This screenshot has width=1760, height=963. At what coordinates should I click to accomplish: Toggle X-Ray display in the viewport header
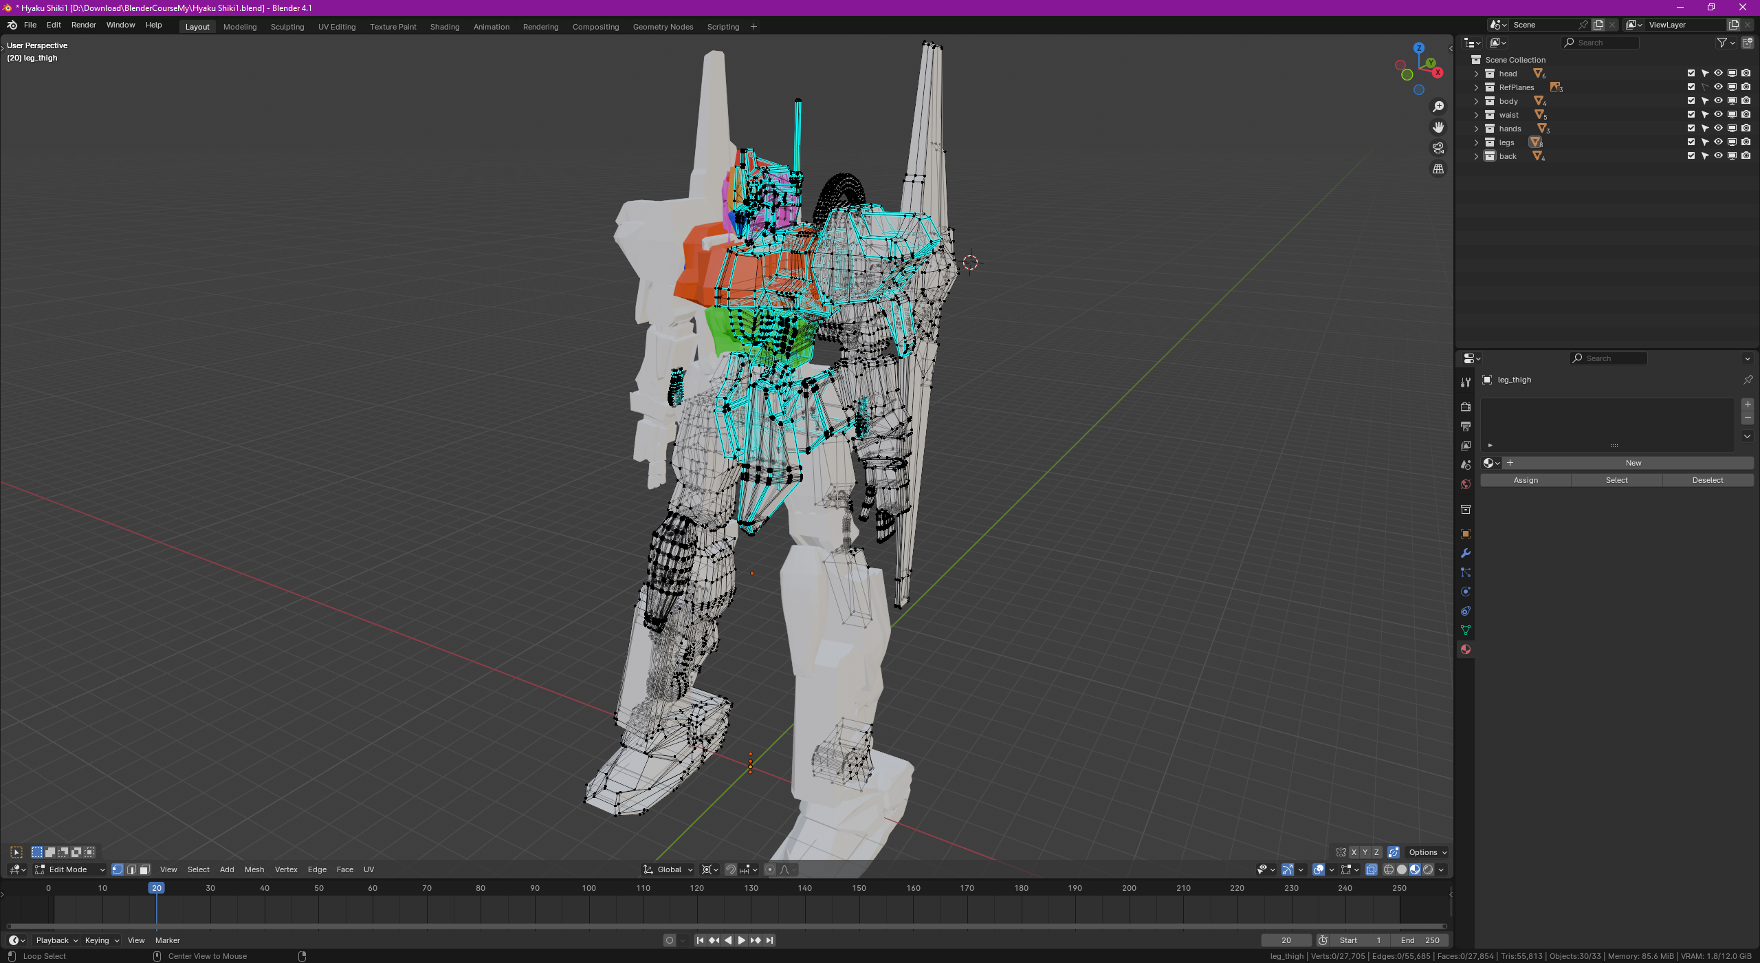1371,869
